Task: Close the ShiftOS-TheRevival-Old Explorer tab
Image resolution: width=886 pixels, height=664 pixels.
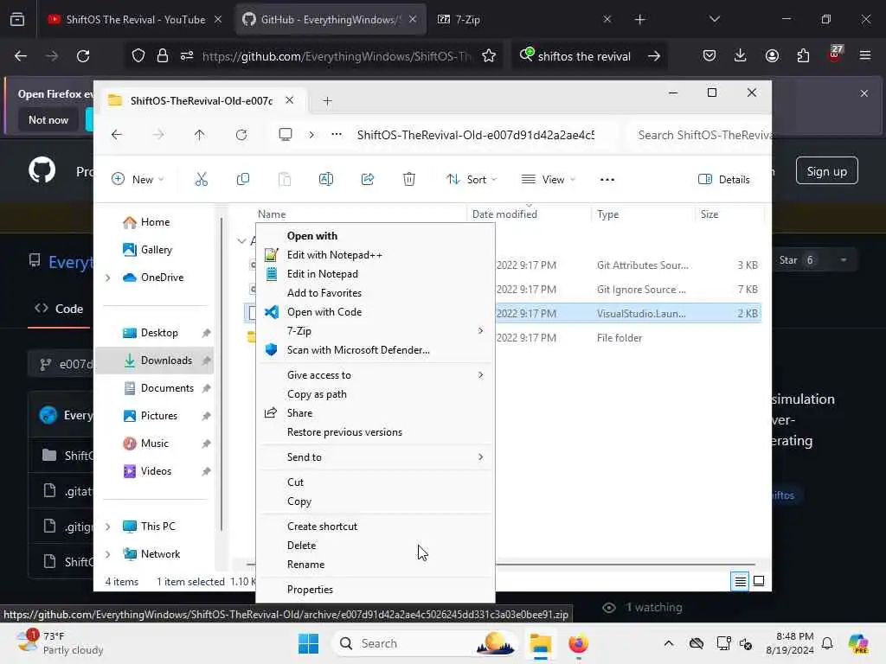Action: click(x=289, y=100)
